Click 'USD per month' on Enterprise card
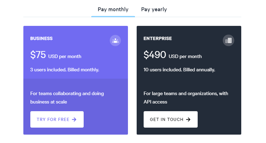Screen dimensions: 266x143 pos(185,56)
